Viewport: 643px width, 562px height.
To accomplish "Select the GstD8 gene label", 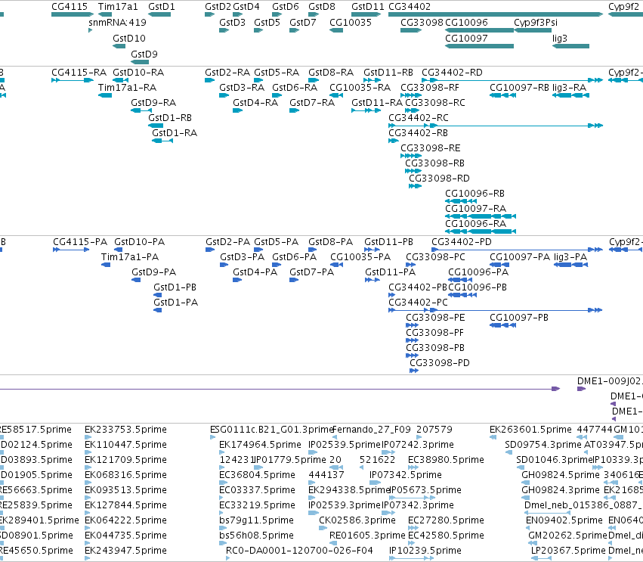I will click(322, 7).
